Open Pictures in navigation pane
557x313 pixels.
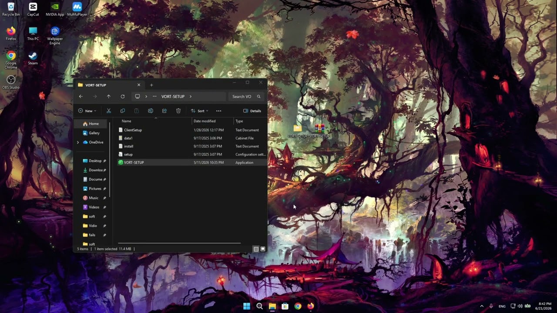coord(92,189)
